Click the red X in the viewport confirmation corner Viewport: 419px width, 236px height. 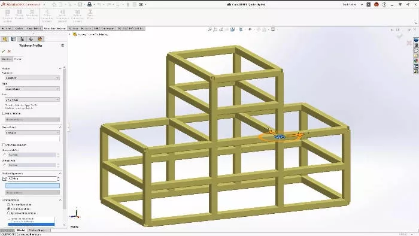click(409, 43)
